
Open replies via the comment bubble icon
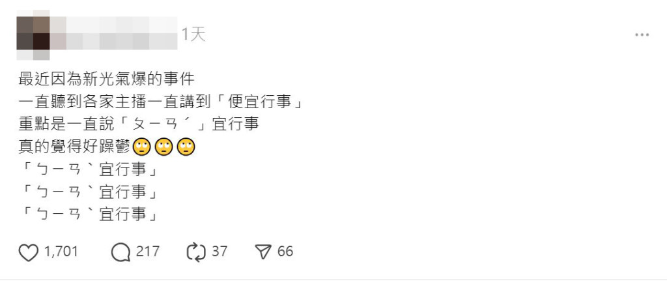click(x=121, y=252)
